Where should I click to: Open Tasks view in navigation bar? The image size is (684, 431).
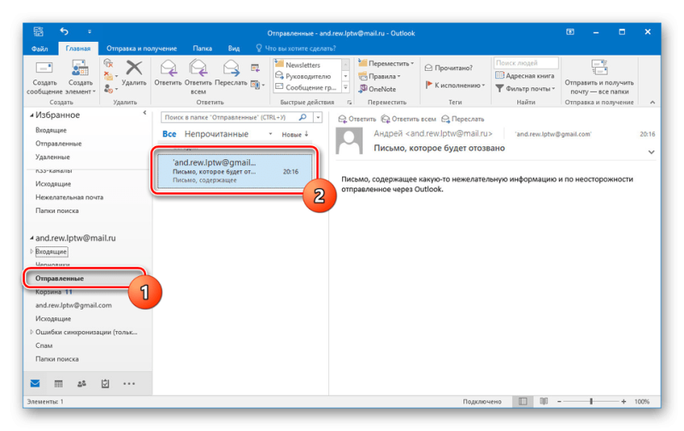[105, 383]
